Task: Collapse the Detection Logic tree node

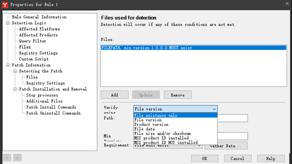Action: point(8,23)
